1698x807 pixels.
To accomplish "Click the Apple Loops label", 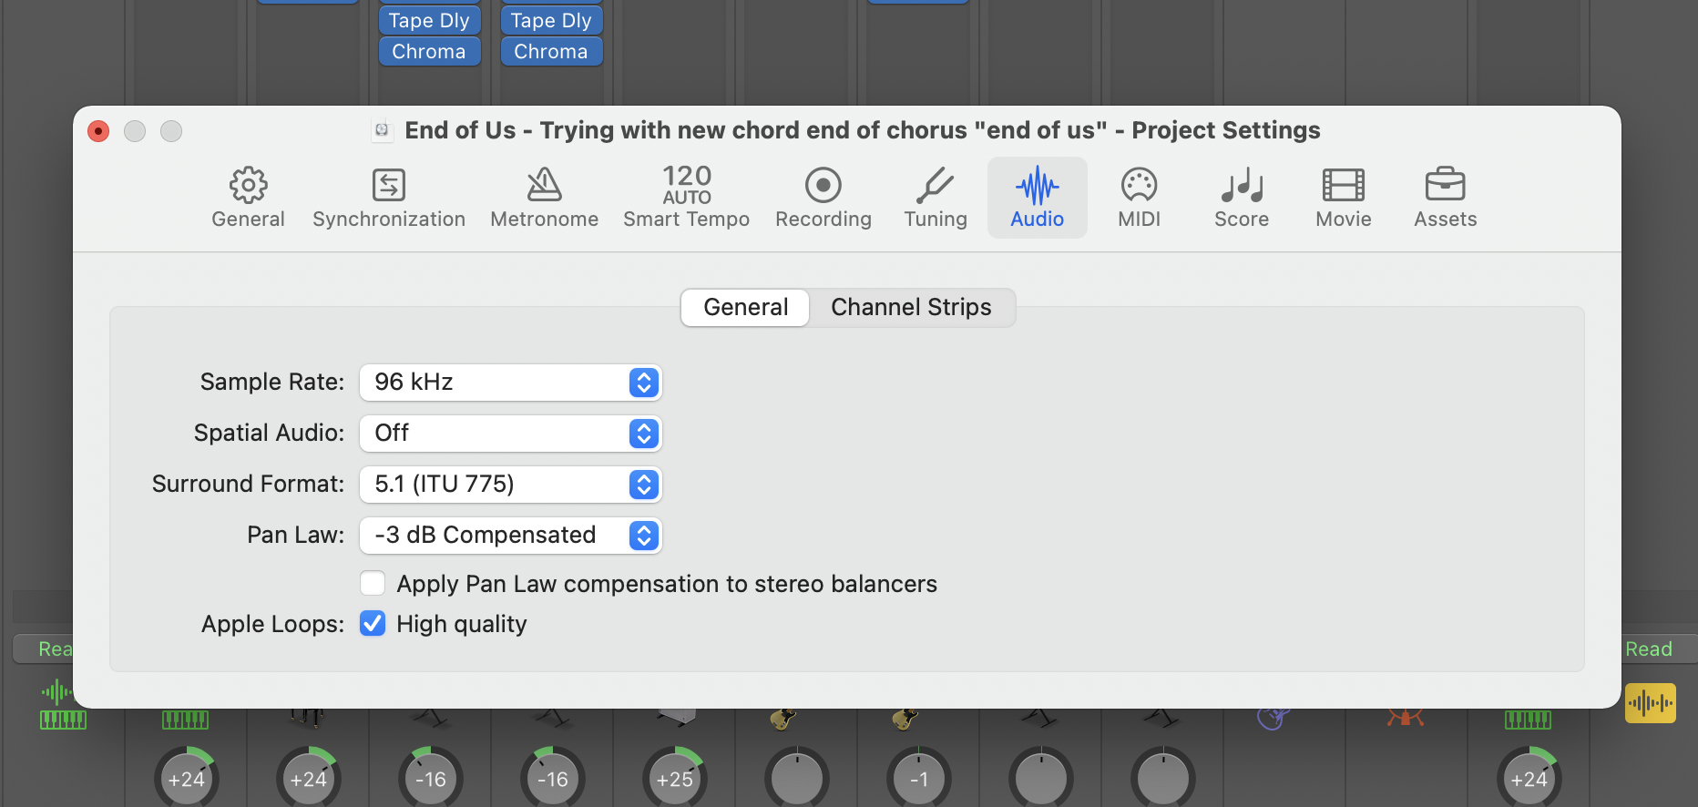I will [x=273, y=624].
